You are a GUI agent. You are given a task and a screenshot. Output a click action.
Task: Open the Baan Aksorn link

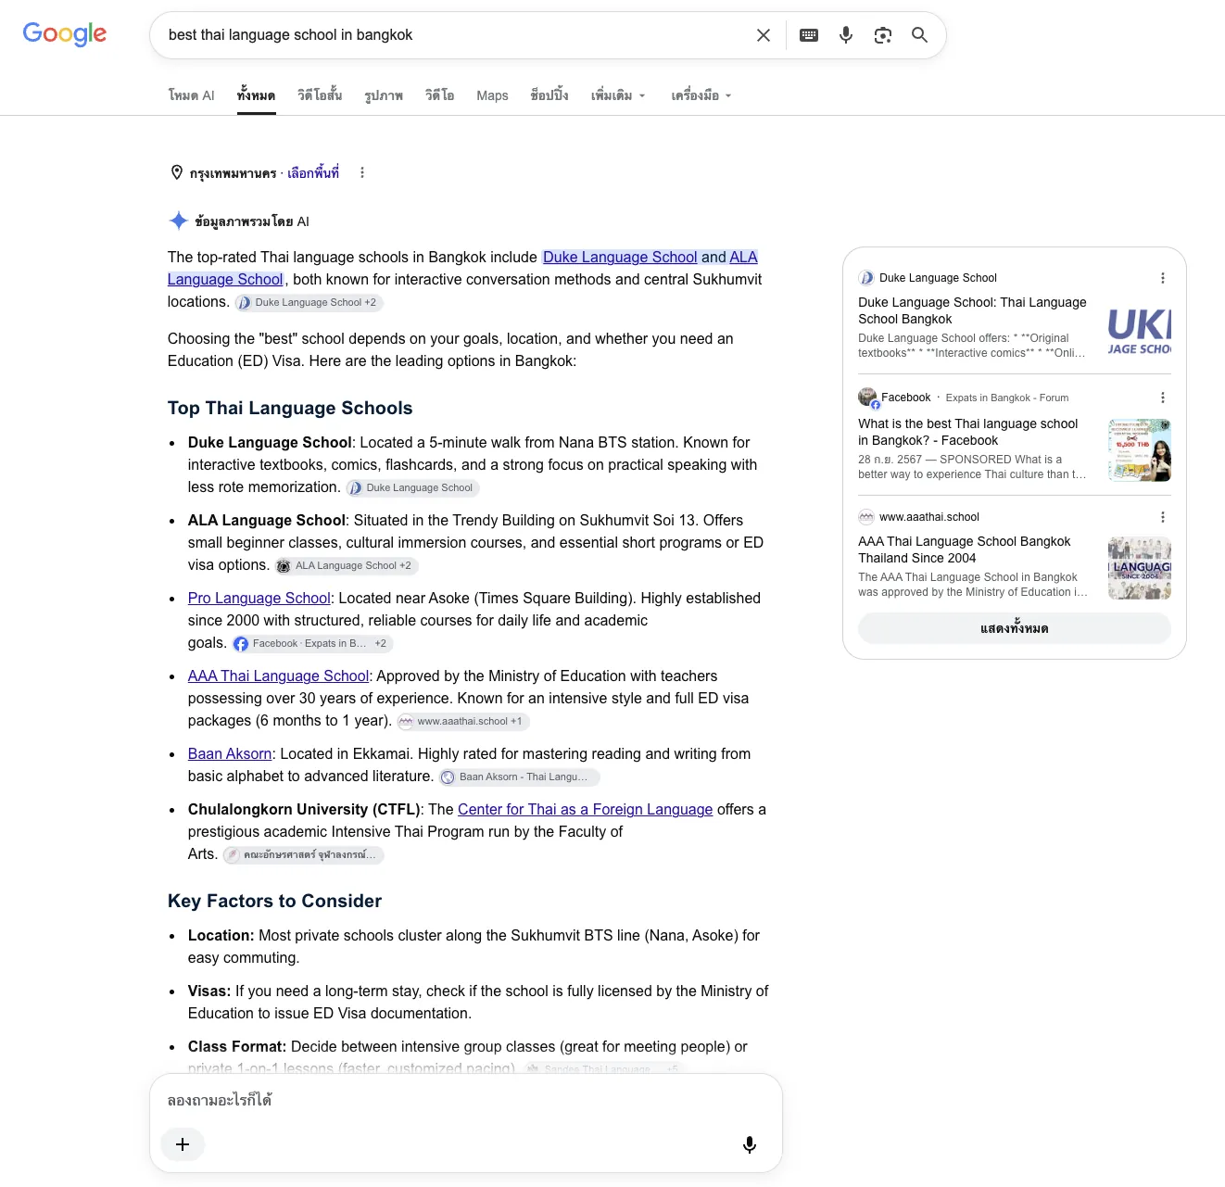pos(230,754)
